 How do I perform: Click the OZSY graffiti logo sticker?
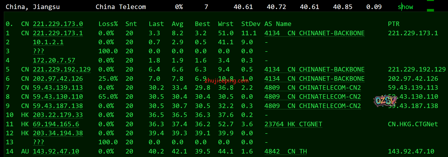tap(385, 101)
